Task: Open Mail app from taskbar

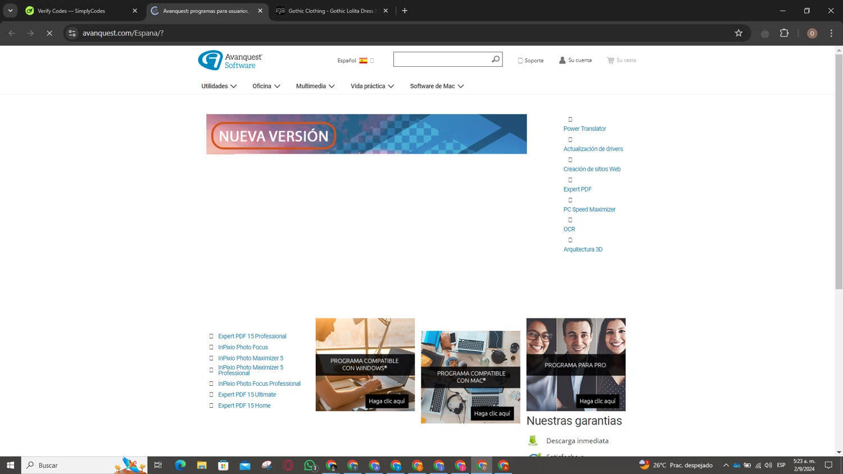Action: 245,465
